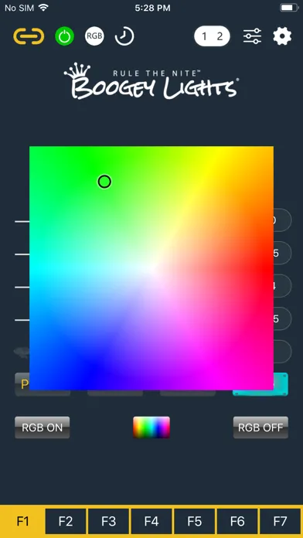Tap the yellow link connection icon
Image resolution: width=303 pixels, height=538 pixels.
tap(29, 36)
